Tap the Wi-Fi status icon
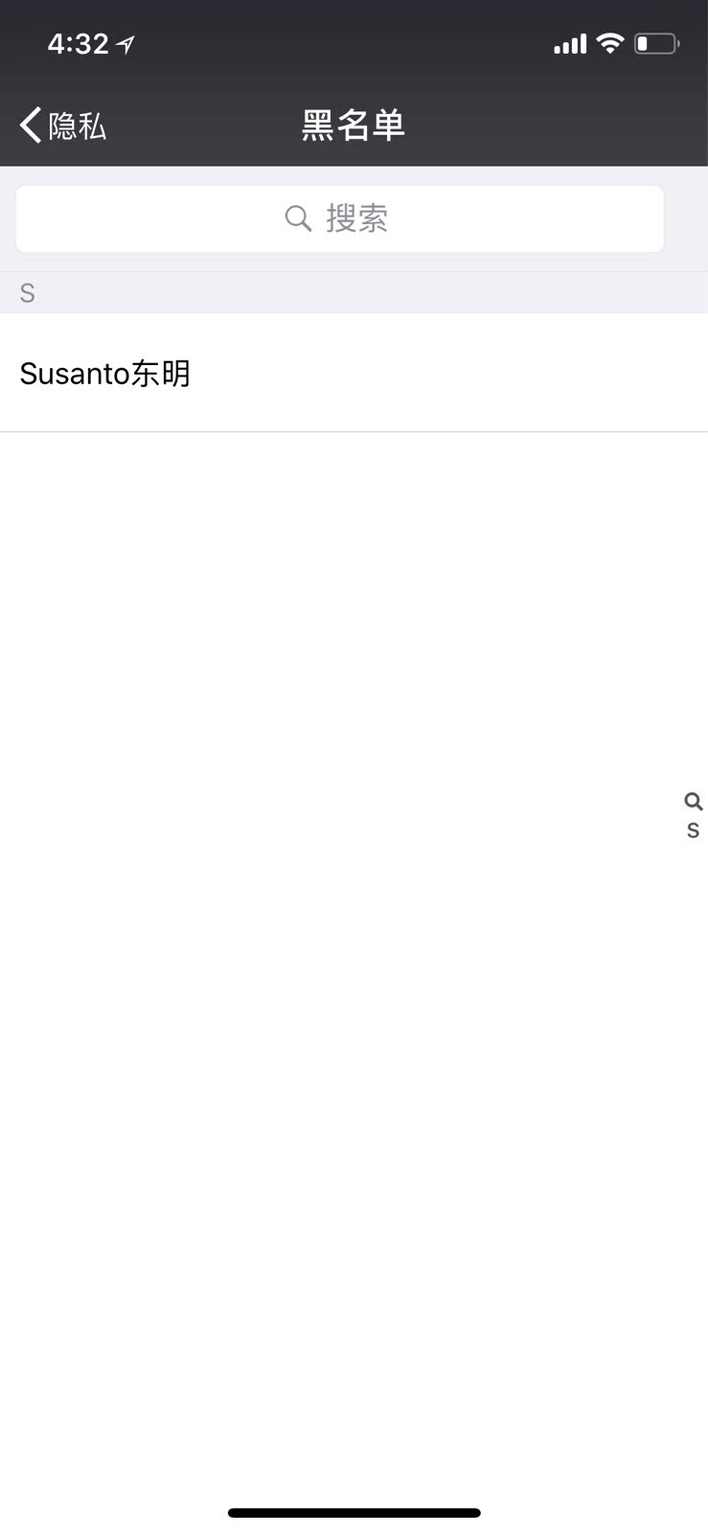This screenshot has width=708, height=1533. [609, 43]
